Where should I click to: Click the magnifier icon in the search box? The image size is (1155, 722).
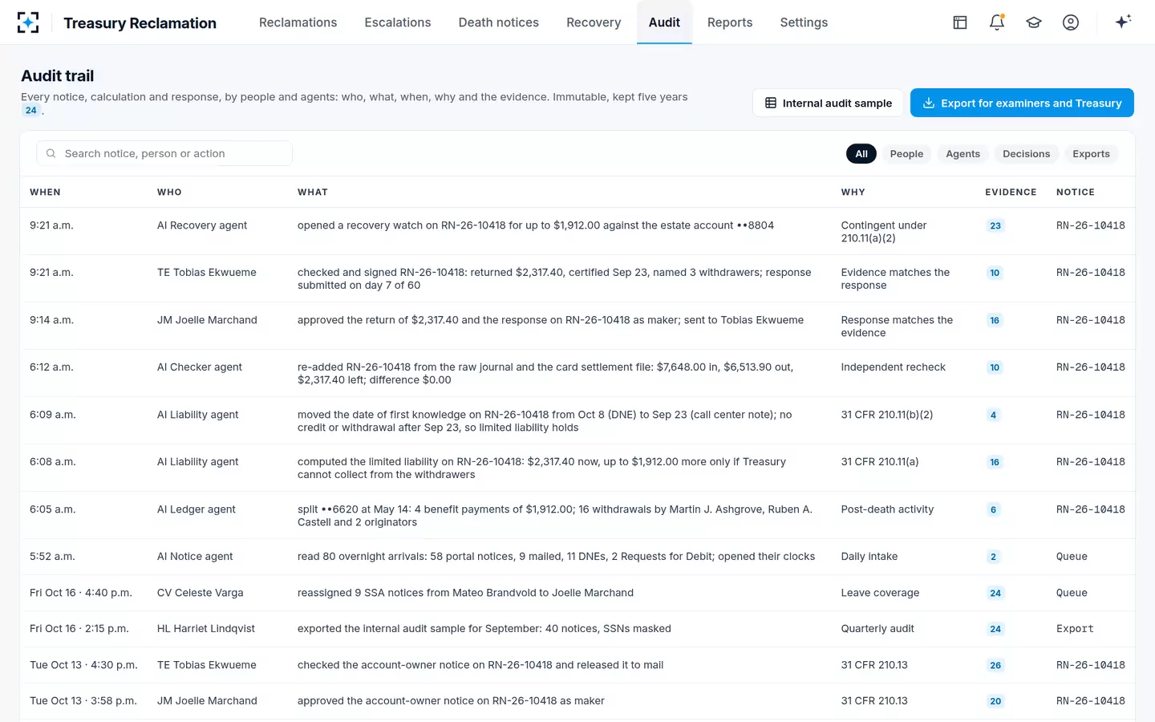[51, 153]
